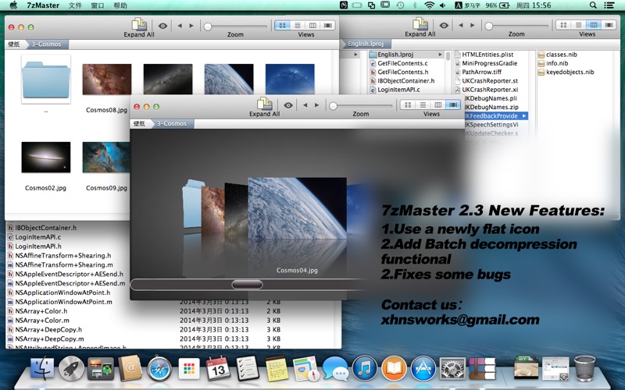Click the back arrow in the top-left icon view window

click(x=180, y=26)
